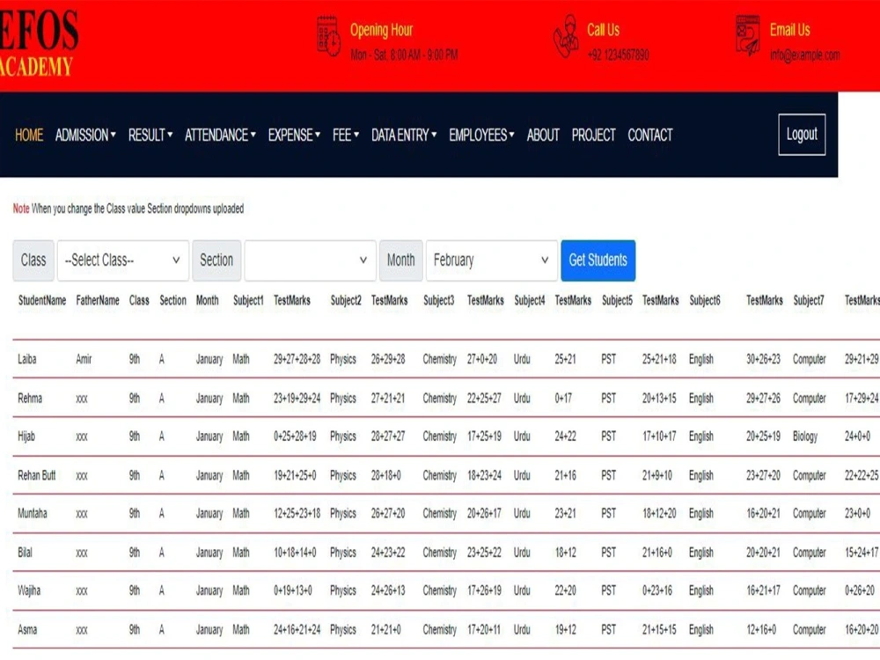Expand the EMPLOYEES dropdown menu
This screenshot has height=660, width=880.
point(481,136)
